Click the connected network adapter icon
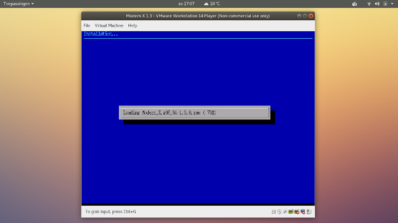This screenshot has height=223, width=398. click(x=291, y=212)
